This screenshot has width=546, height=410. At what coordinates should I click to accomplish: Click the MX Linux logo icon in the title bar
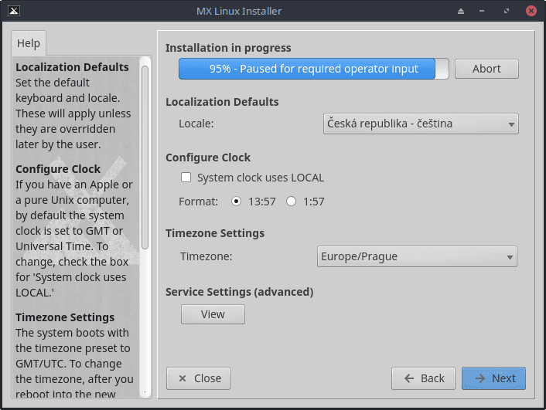coord(14,11)
